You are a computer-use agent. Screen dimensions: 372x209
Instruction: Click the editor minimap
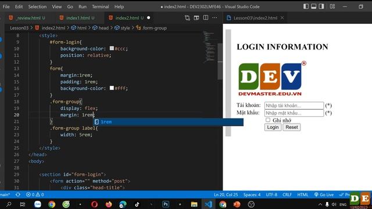click(x=209, y=48)
